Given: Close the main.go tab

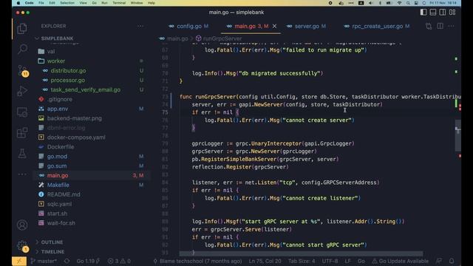Looking at the screenshot, I should click(274, 27).
